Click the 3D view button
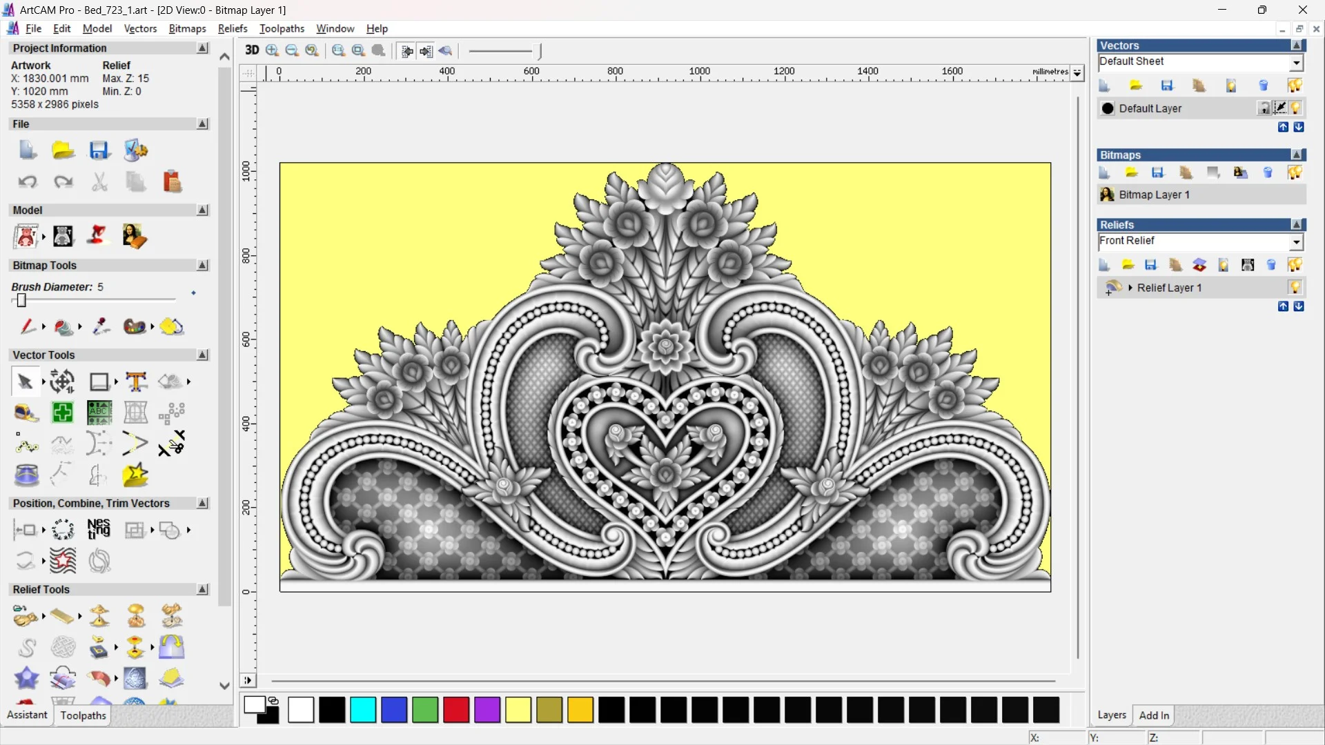The image size is (1325, 745). [x=252, y=50]
